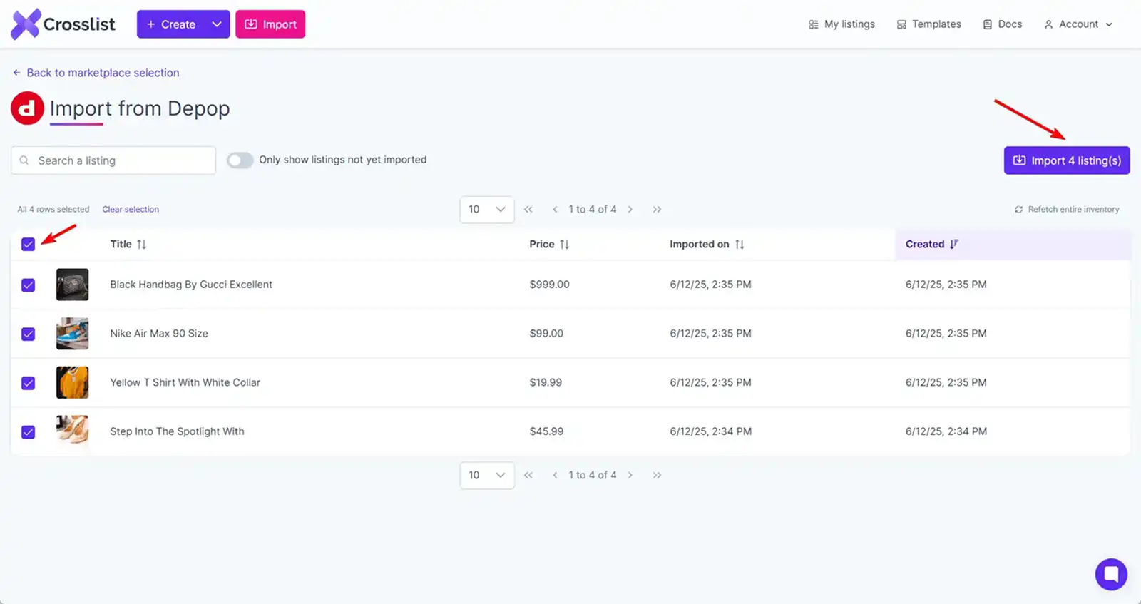Sort by Created column
This screenshot has height=604, width=1141.
click(x=932, y=244)
